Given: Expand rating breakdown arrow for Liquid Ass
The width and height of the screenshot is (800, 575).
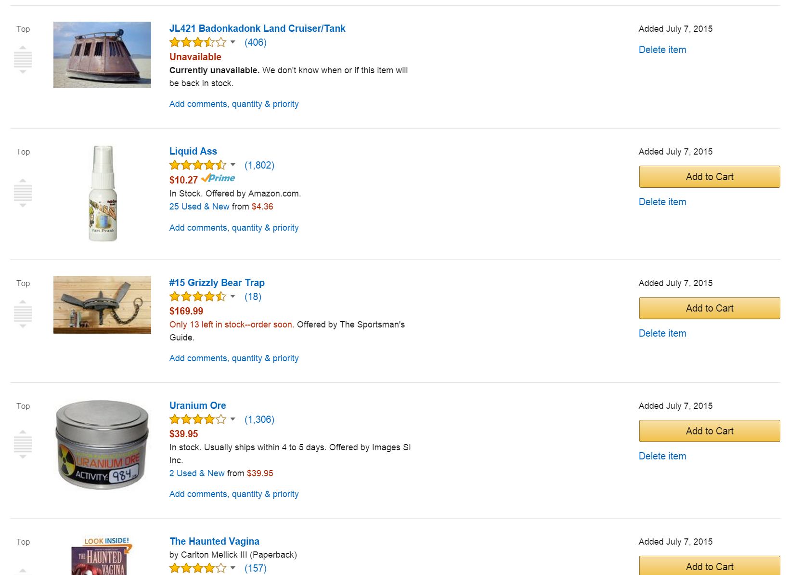Looking at the screenshot, I should point(233,165).
